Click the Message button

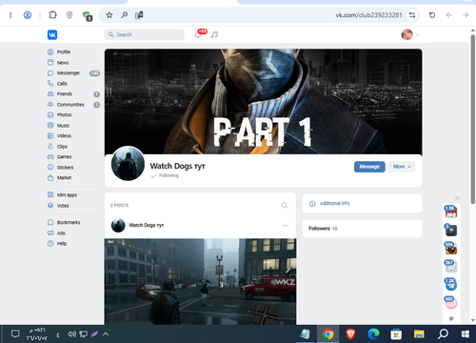[369, 167]
